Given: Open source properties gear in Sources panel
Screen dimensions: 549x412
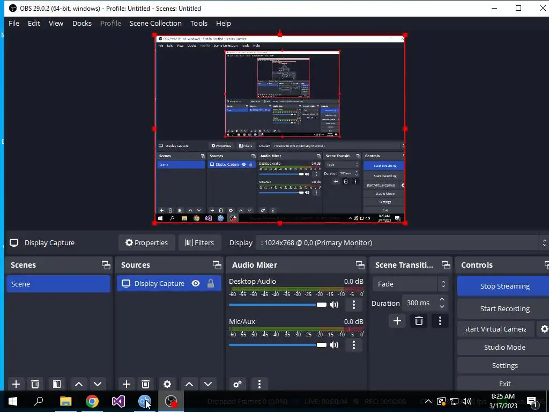Looking at the screenshot, I should 167,384.
